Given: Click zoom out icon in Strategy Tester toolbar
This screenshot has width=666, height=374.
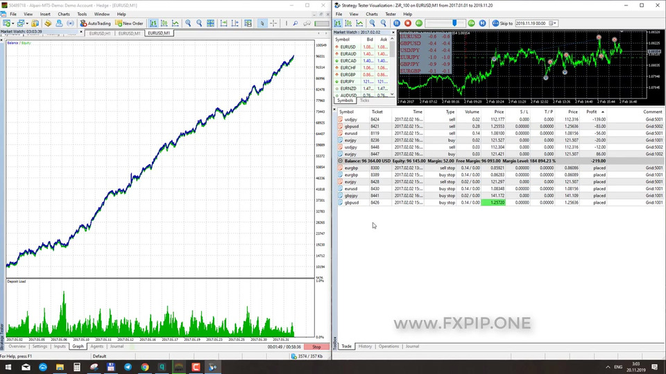Looking at the screenshot, I should pos(384,24).
